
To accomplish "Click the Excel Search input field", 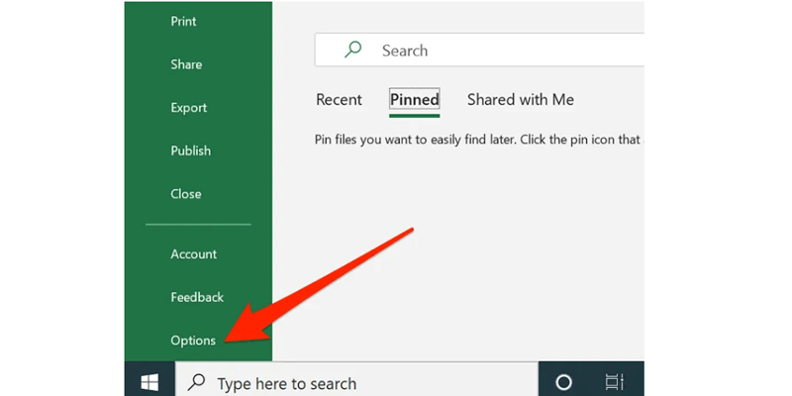I will 495,50.
